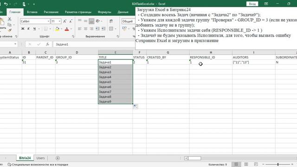Screen dimensions: 297x167
Task: Switch to Page Layout view in status bar
Action: [246, 164]
